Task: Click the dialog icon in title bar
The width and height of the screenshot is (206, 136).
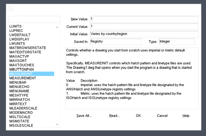Action: 11,8
